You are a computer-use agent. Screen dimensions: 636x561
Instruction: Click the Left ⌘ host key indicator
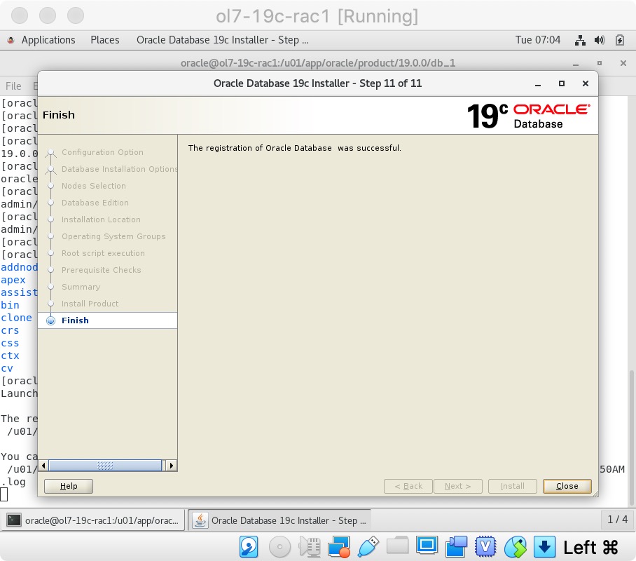(x=590, y=548)
